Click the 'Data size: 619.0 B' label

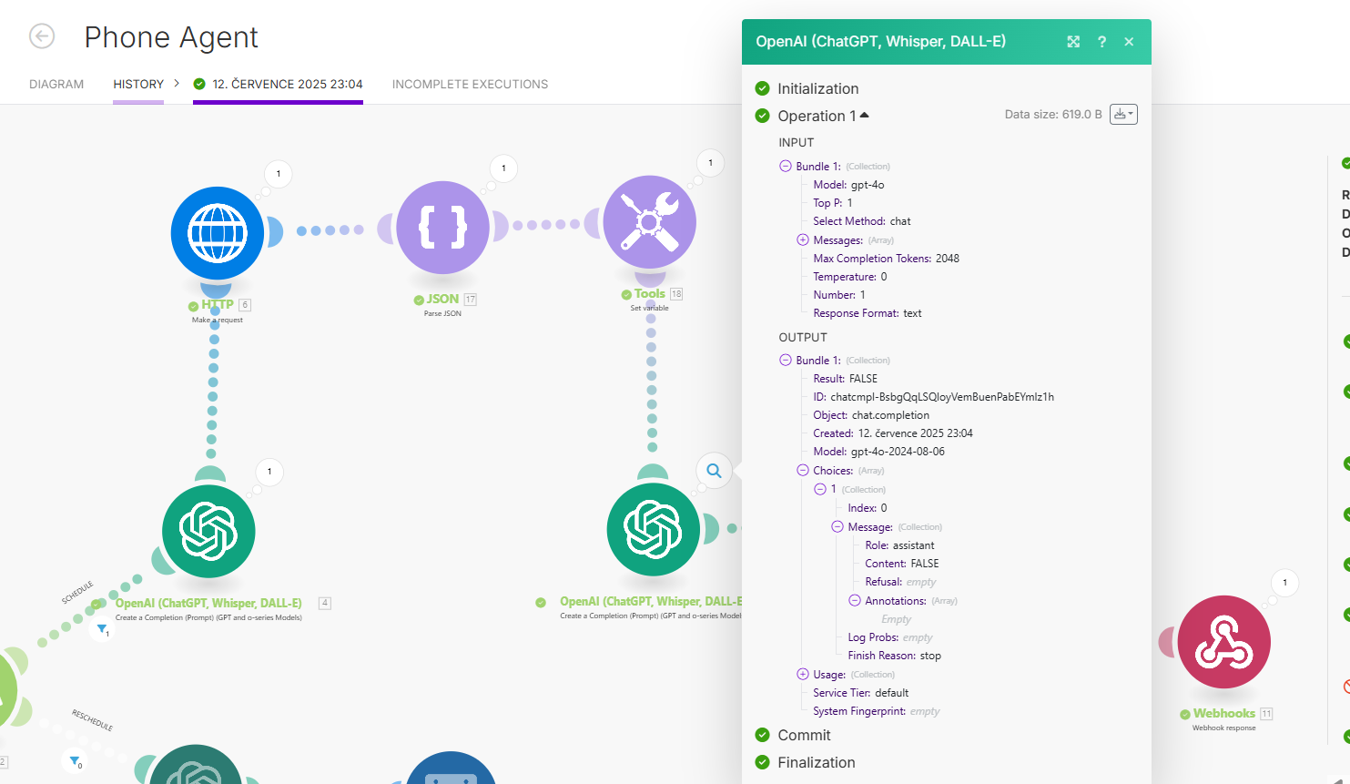pos(1053,115)
